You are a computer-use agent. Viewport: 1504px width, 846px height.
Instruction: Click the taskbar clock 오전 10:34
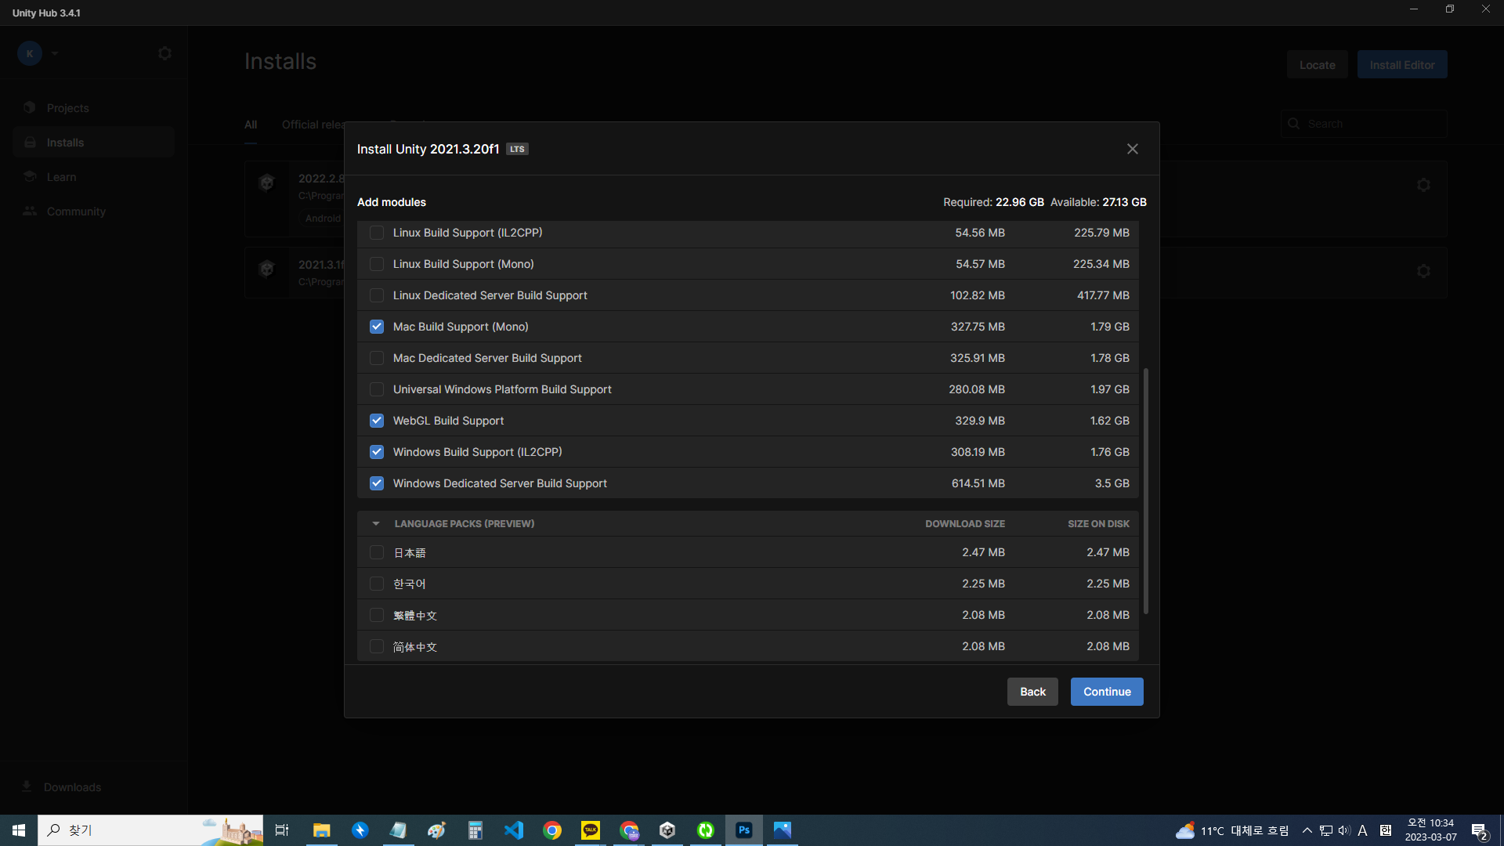(x=1430, y=830)
